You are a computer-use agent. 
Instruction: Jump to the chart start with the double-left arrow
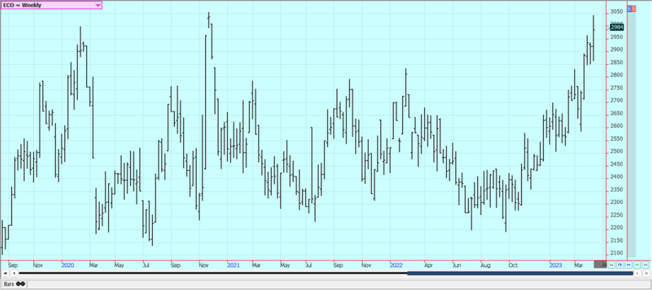click(5, 273)
